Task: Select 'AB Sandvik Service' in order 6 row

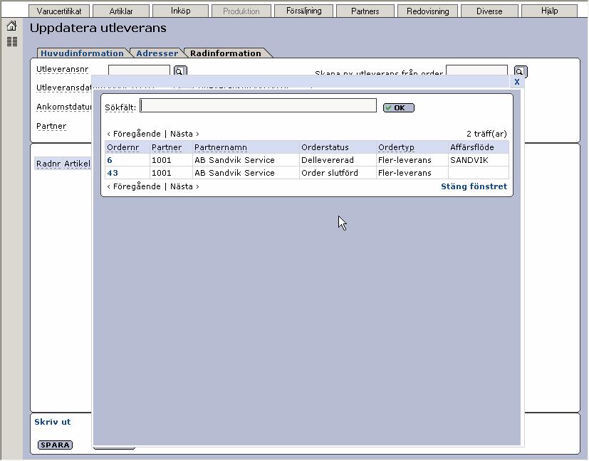Action: coord(246,160)
